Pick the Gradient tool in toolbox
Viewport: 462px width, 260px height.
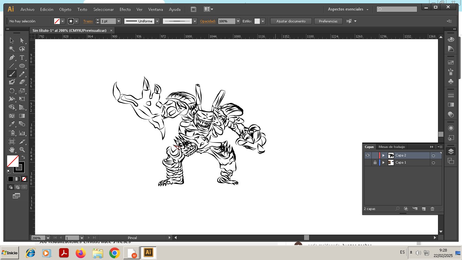click(x=22, y=116)
